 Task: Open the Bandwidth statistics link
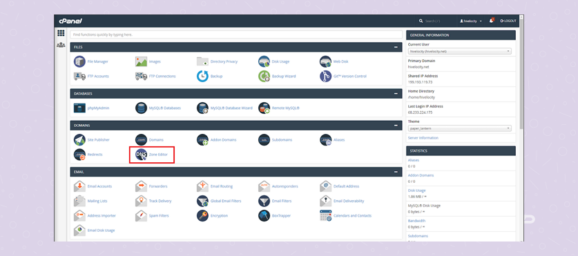pyautogui.click(x=417, y=221)
